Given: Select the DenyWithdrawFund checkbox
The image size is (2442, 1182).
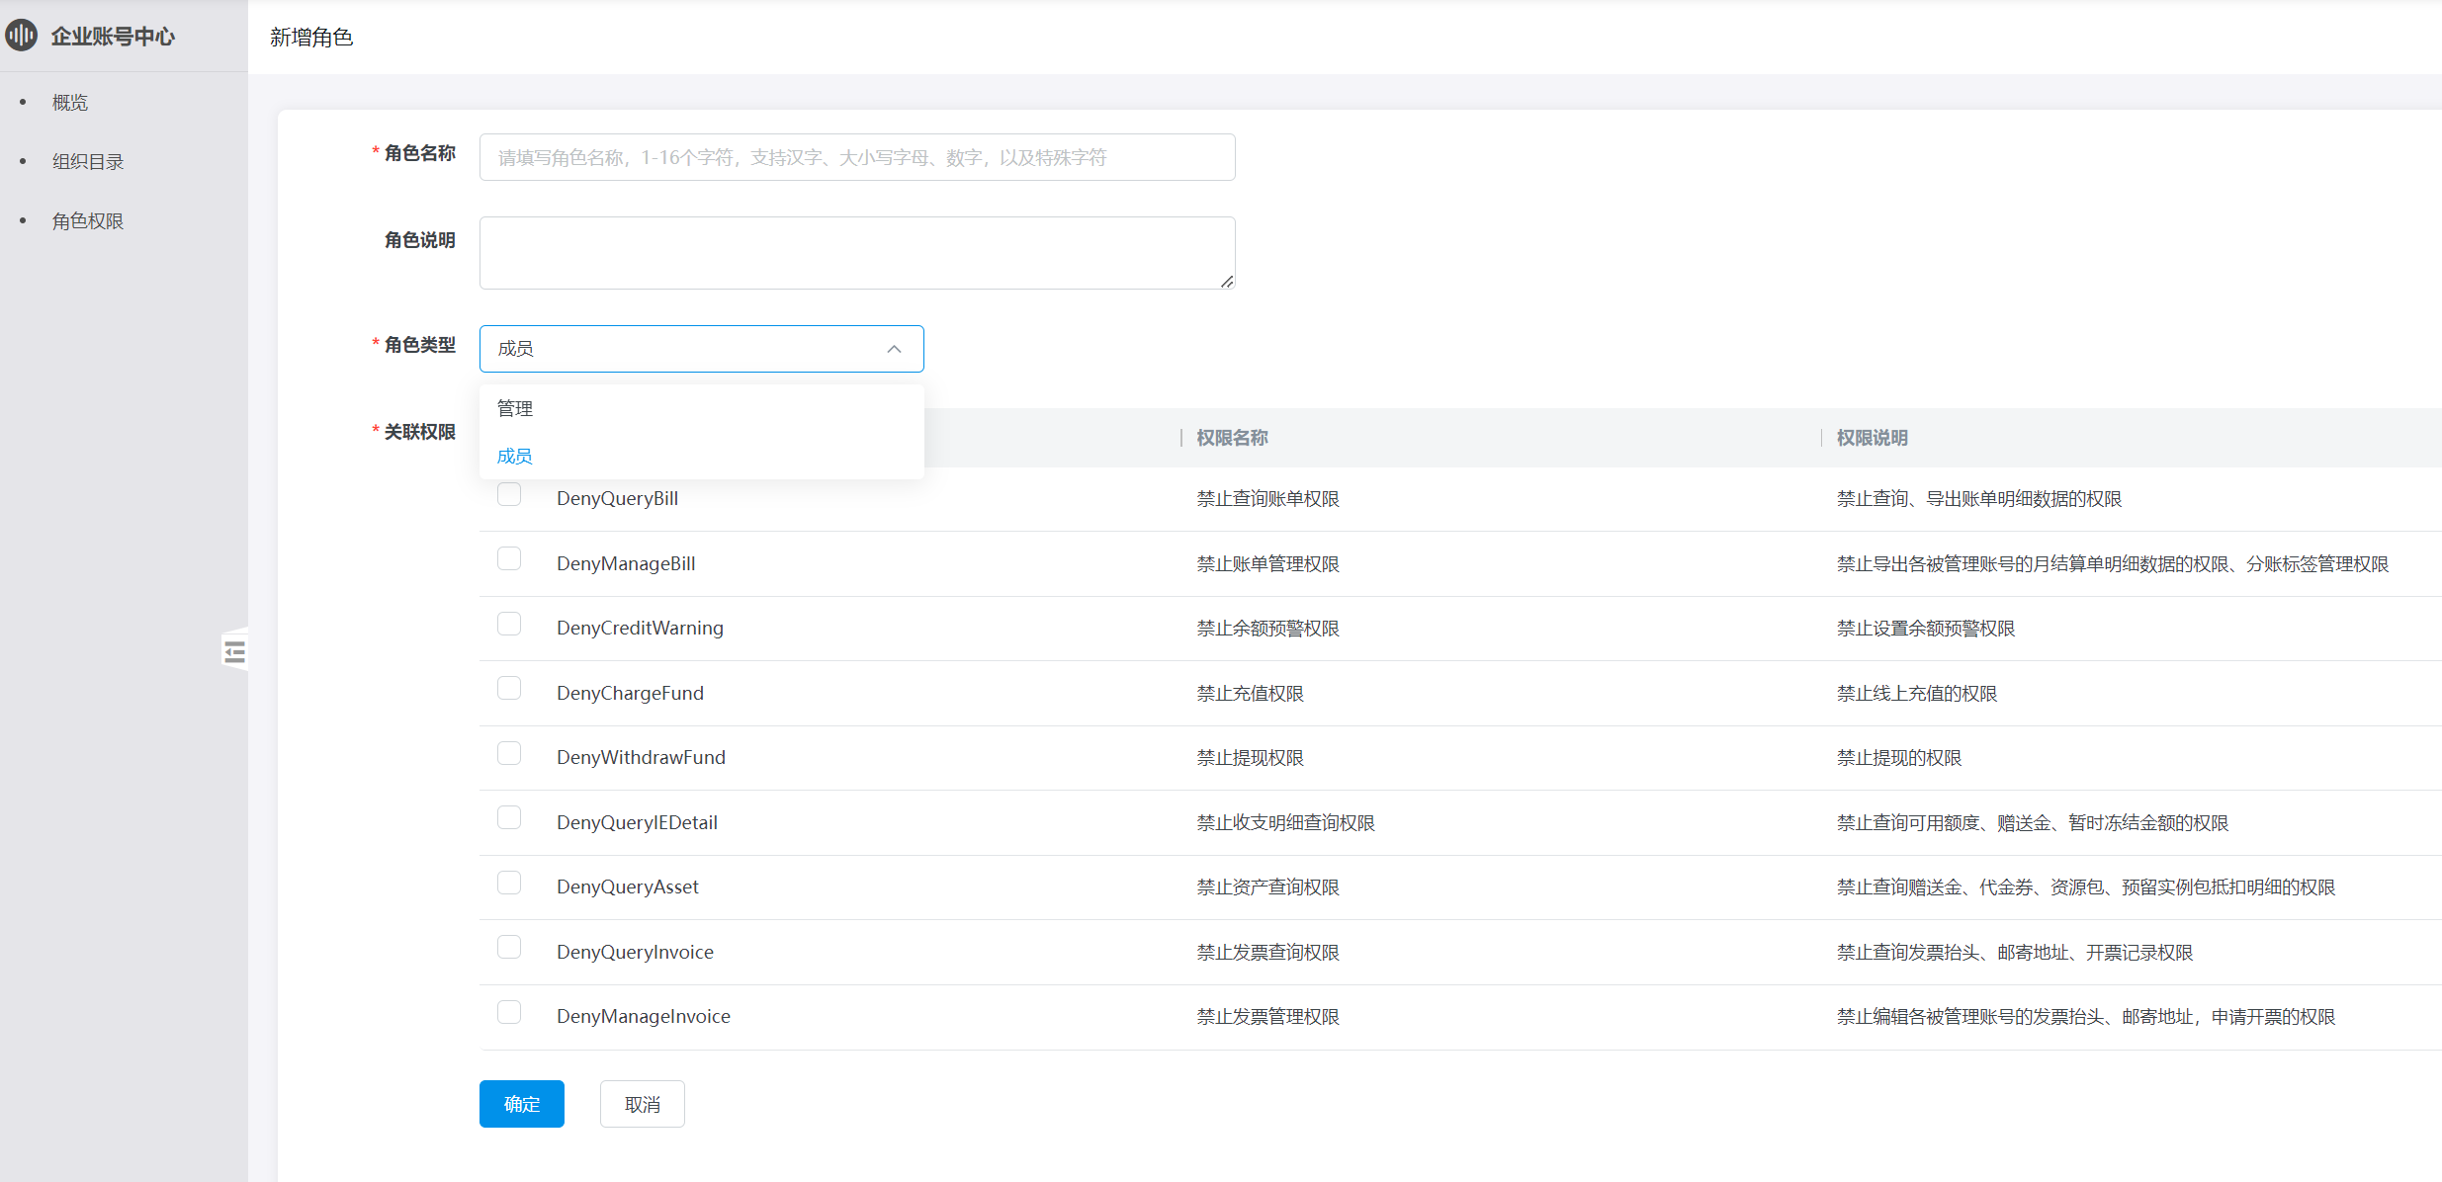Looking at the screenshot, I should [x=509, y=754].
